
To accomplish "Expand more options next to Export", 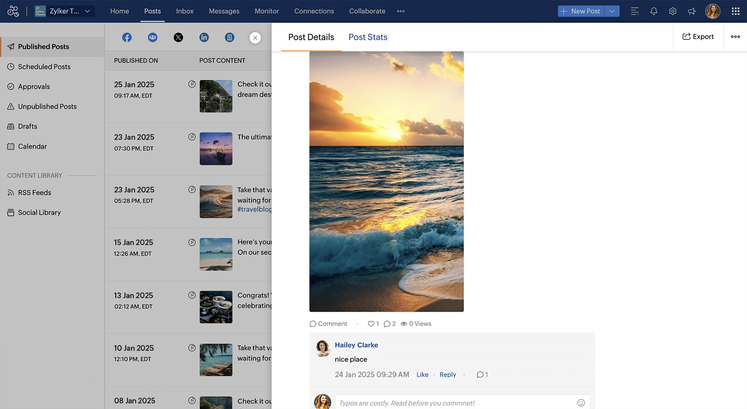I will pyautogui.click(x=735, y=37).
